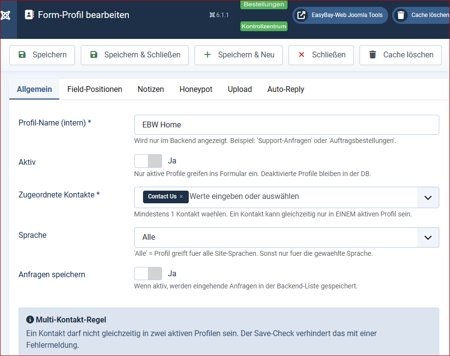The width and height of the screenshot is (450, 356).
Task: Click the plus icon for Speichern & Neu
Action: coord(207,54)
